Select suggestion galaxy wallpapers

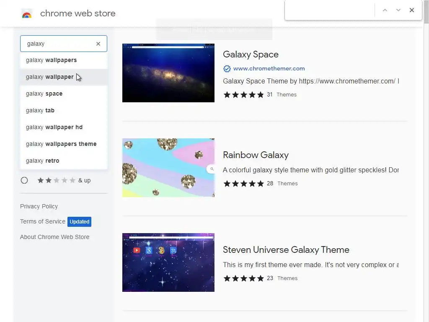coord(64,60)
